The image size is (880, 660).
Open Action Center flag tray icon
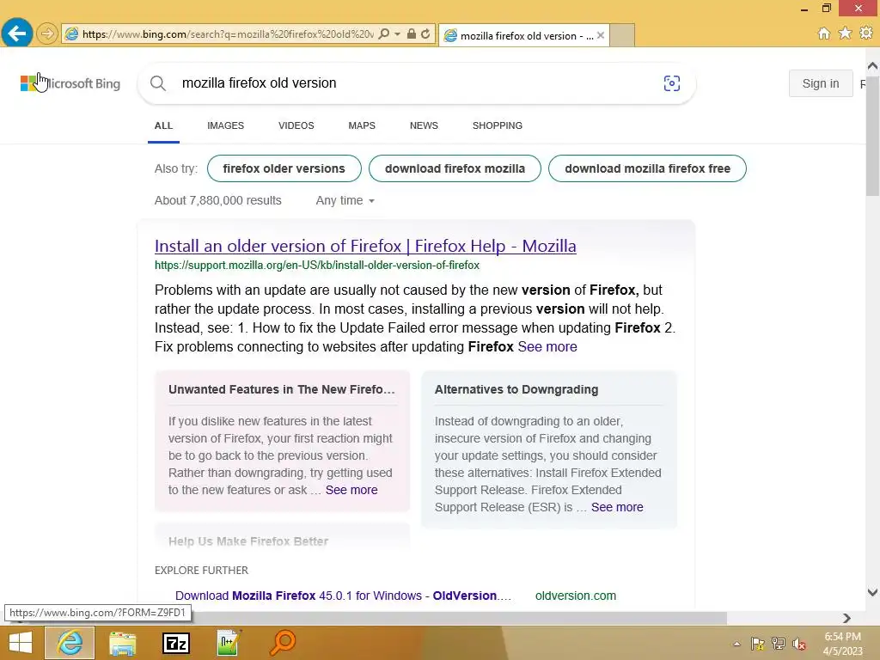(757, 644)
